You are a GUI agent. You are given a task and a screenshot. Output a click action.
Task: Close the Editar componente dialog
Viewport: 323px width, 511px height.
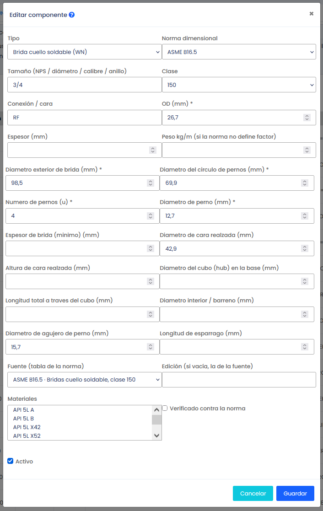coord(311,14)
